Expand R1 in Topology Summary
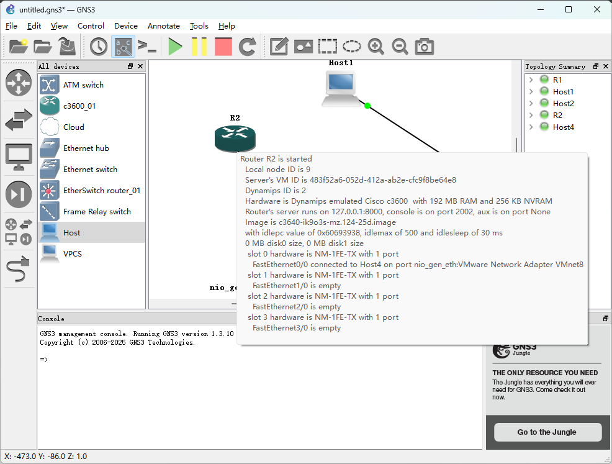Image resolution: width=612 pixels, height=464 pixels. tap(531, 80)
